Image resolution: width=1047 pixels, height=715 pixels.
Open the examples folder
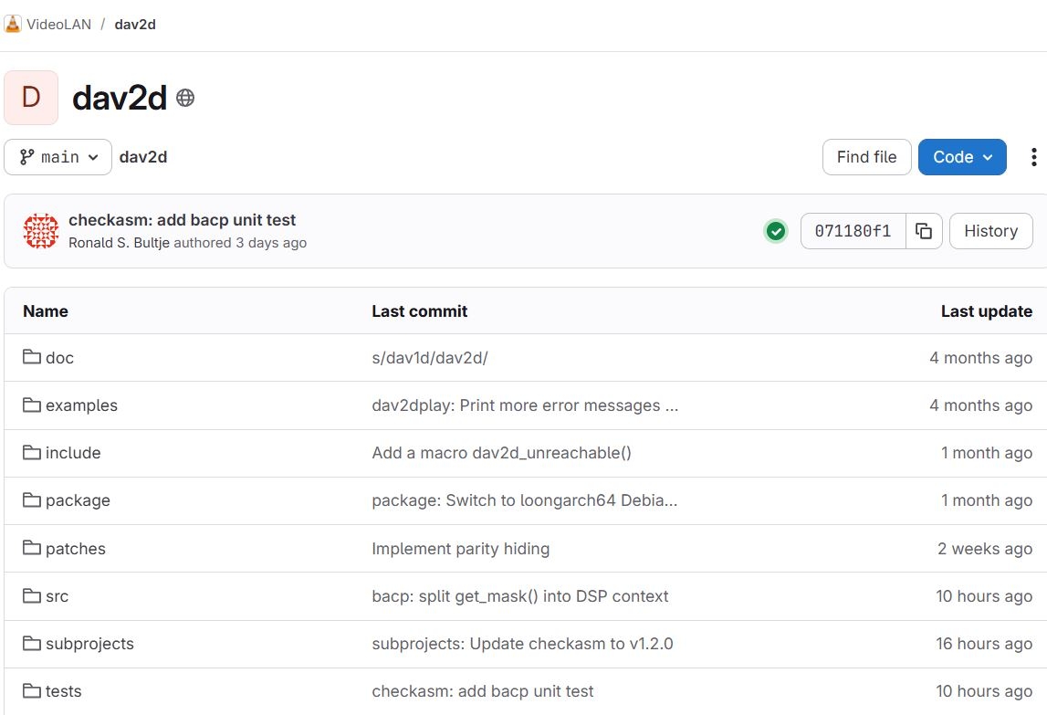(x=81, y=405)
